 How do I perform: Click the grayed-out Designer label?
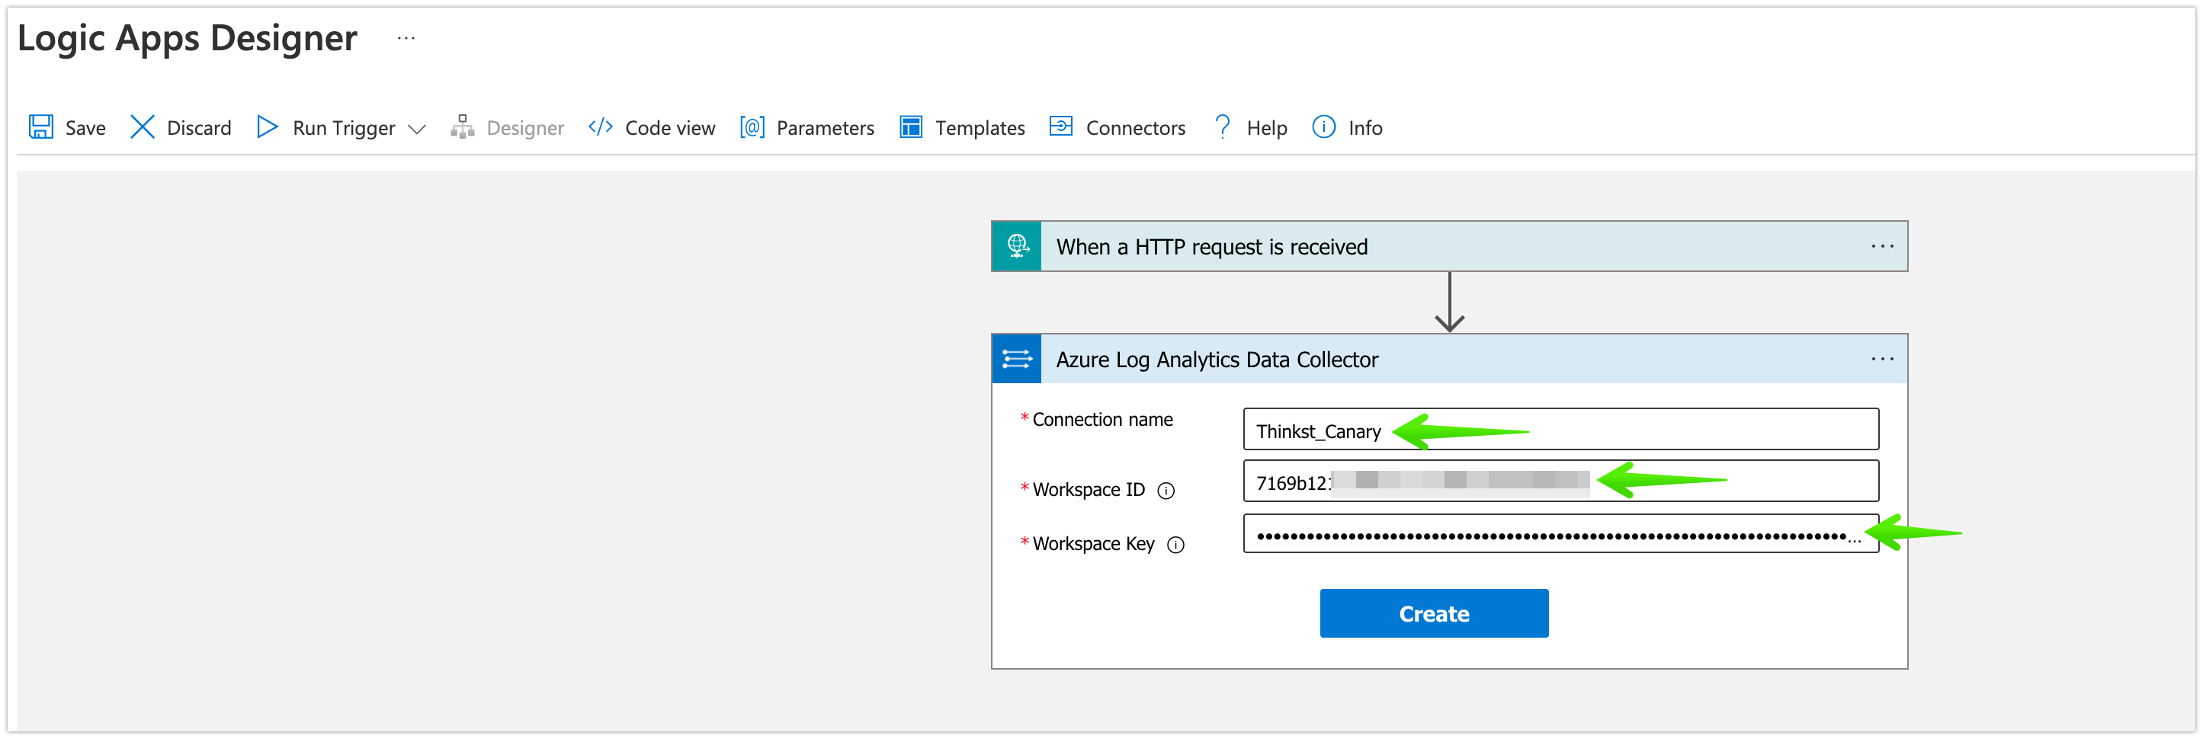tap(525, 128)
